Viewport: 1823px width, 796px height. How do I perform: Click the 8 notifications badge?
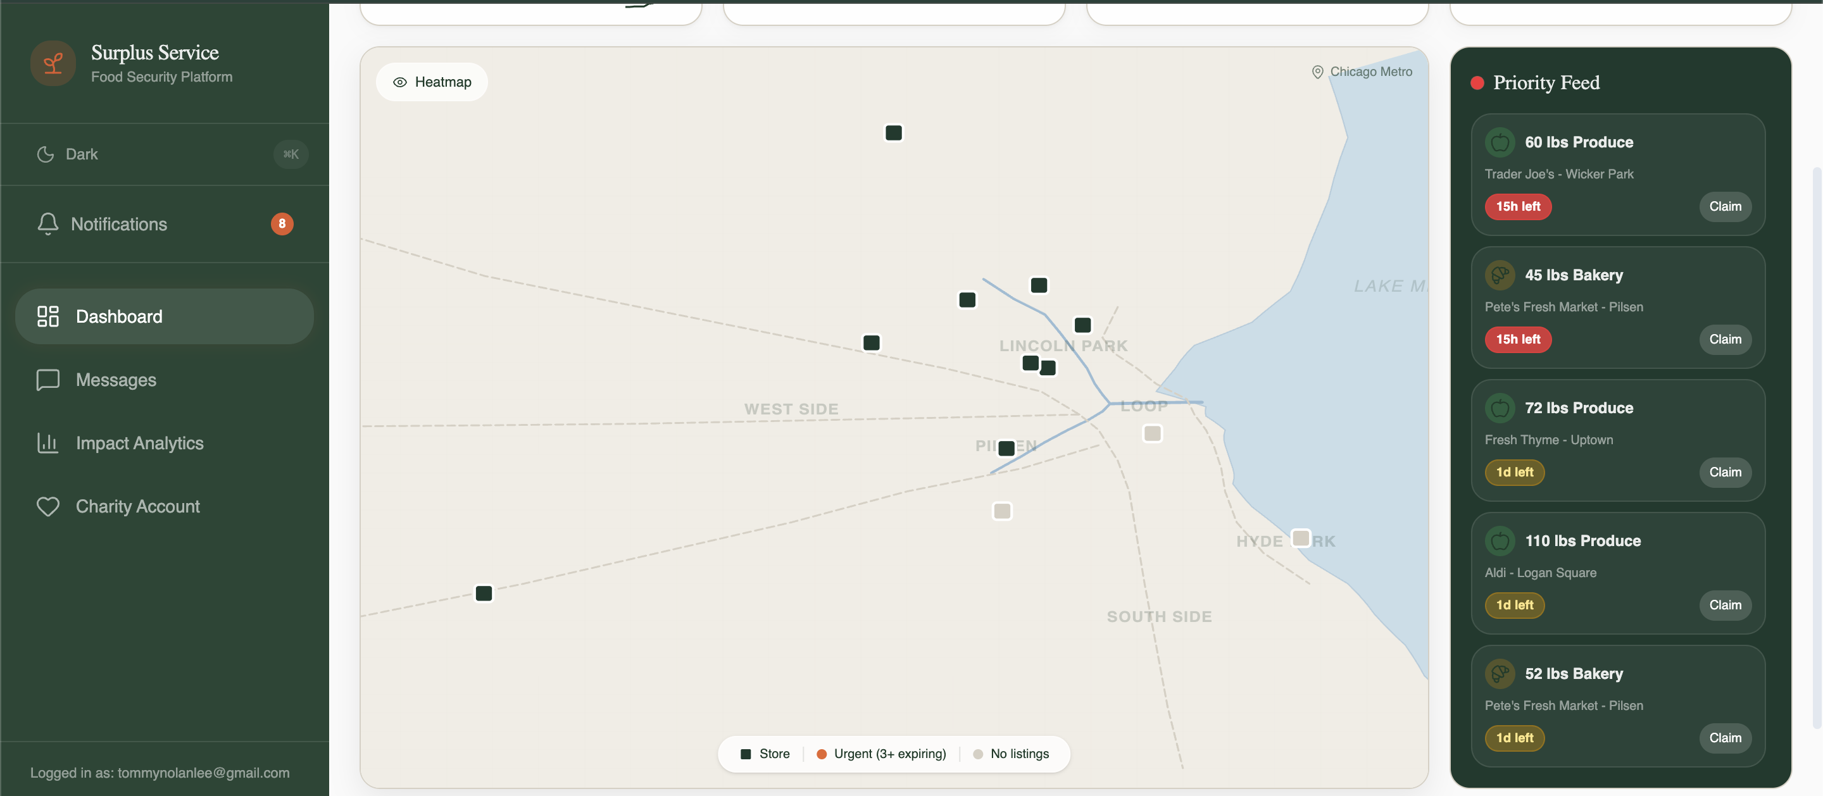282,223
